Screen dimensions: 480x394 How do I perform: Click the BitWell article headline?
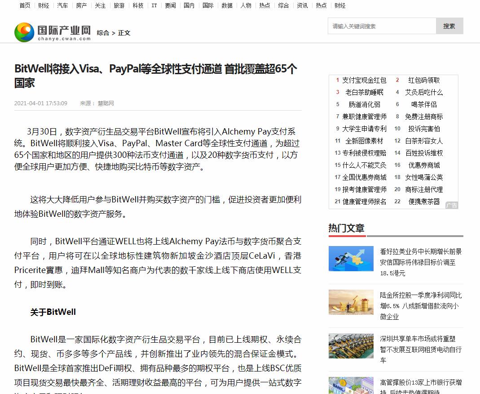155,76
